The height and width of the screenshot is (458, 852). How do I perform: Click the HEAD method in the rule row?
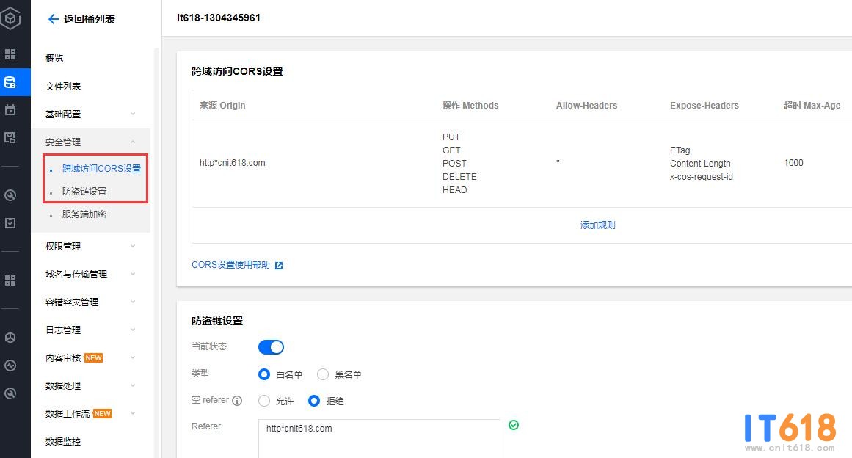455,189
